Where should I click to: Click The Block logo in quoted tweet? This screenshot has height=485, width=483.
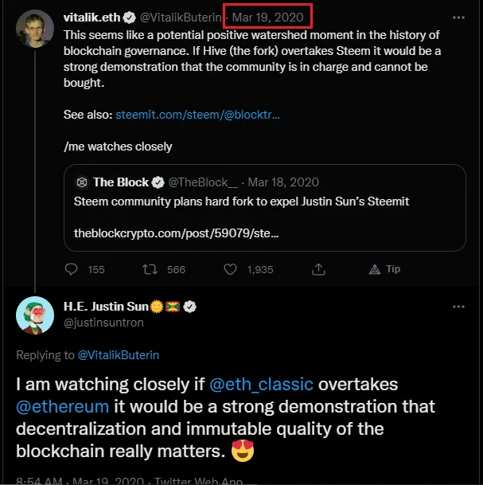pos(80,182)
